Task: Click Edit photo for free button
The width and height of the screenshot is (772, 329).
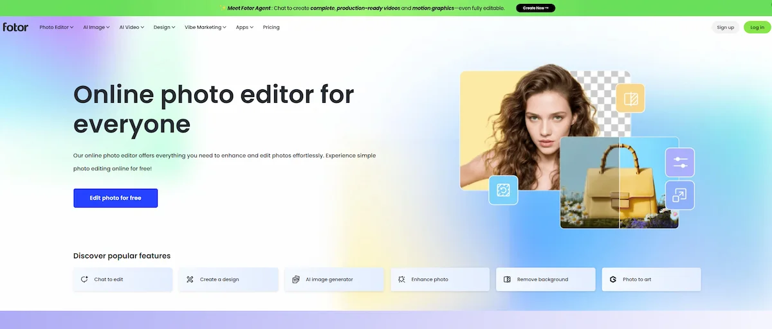Action: tap(116, 198)
